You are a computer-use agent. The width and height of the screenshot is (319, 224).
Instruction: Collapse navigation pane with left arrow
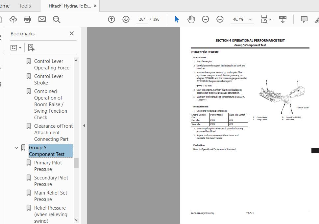click(84, 125)
